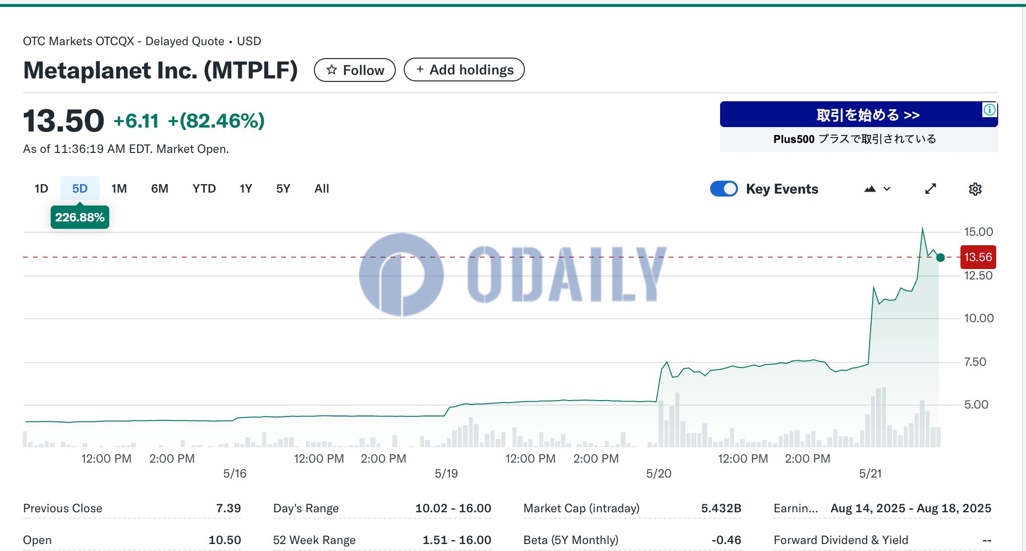Select the 1D time range tab
The width and height of the screenshot is (1026, 551).
pyautogui.click(x=41, y=189)
